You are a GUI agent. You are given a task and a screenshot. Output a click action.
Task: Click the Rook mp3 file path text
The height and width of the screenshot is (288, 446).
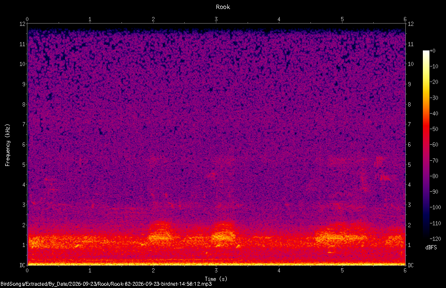click(x=106, y=284)
